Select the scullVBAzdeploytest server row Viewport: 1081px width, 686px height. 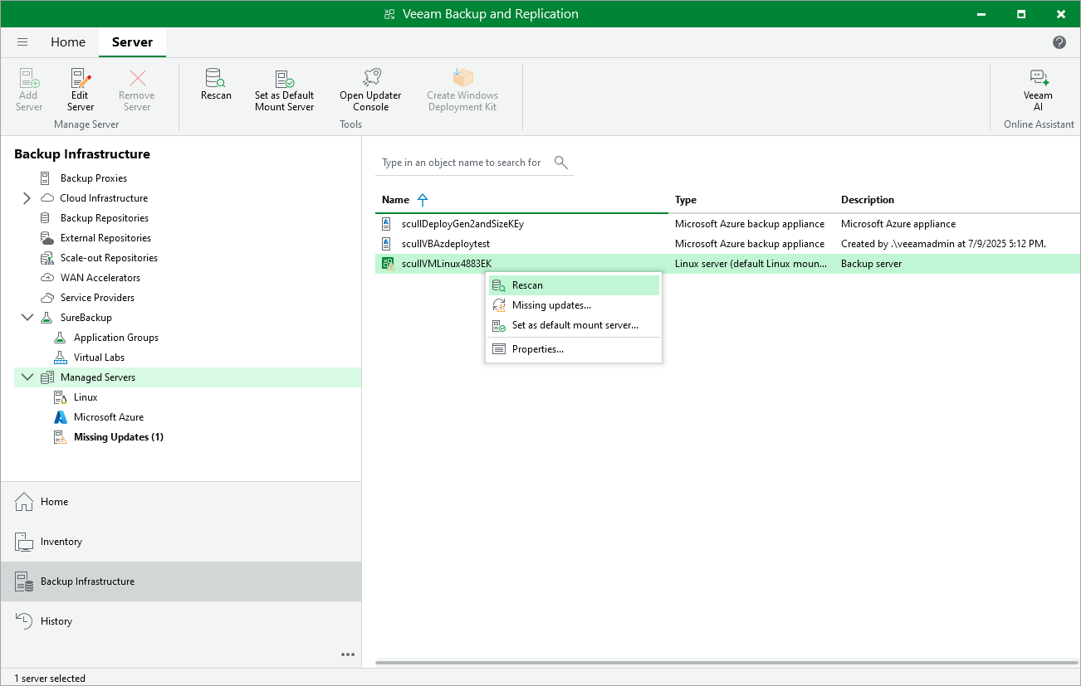click(727, 244)
